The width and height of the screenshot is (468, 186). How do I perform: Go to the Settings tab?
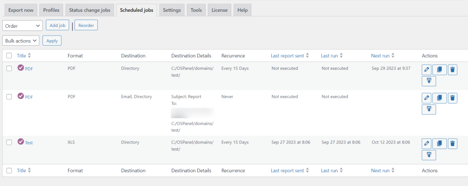tap(172, 10)
